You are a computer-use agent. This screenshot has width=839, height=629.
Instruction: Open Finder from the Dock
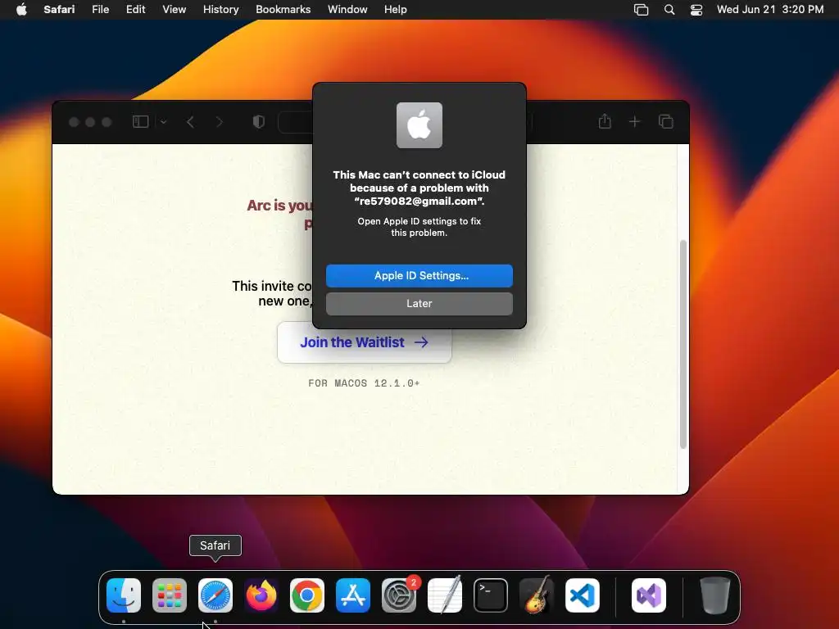[124, 595]
